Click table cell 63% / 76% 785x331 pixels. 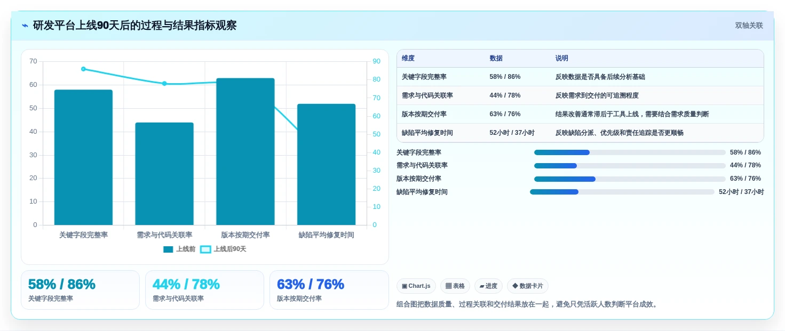(x=505, y=114)
